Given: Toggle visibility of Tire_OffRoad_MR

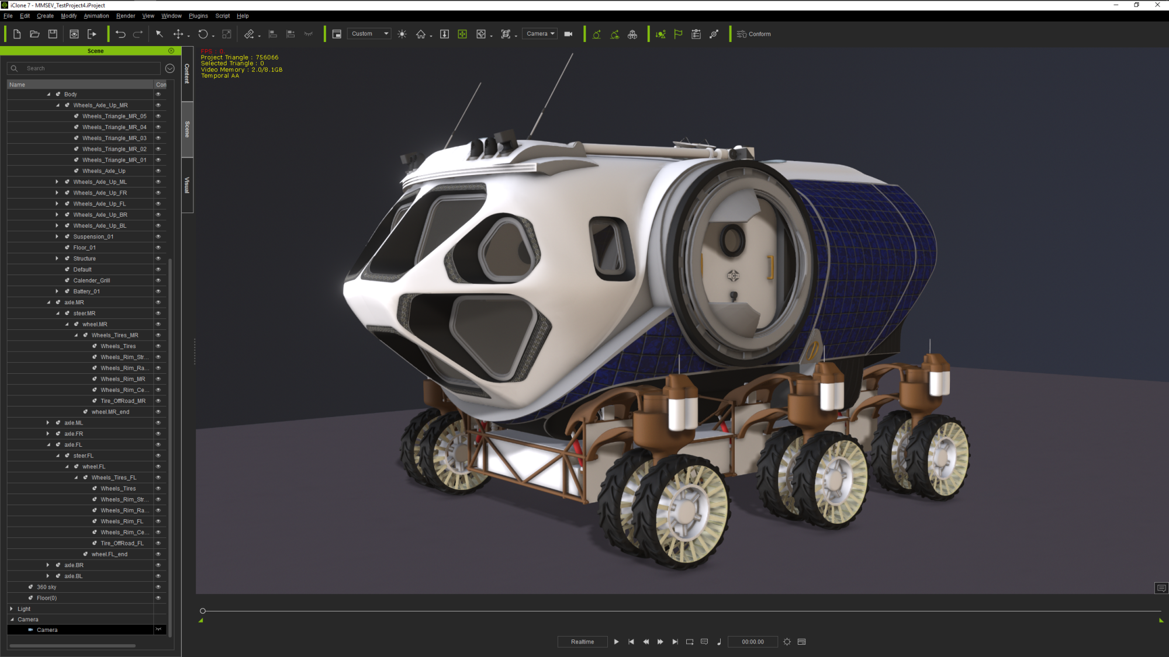Looking at the screenshot, I should pyautogui.click(x=158, y=401).
